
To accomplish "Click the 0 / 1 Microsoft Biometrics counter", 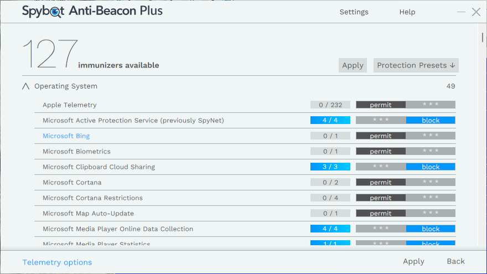I will click(x=330, y=151).
